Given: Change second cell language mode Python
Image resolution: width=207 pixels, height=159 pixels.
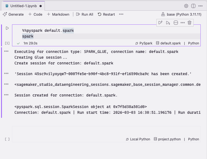Looking at the screenshot, I should [193, 139].
